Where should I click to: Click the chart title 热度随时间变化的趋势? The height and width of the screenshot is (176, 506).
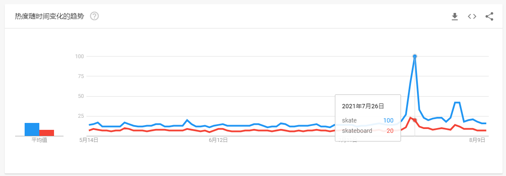pyautogui.click(x=49, y=16)
